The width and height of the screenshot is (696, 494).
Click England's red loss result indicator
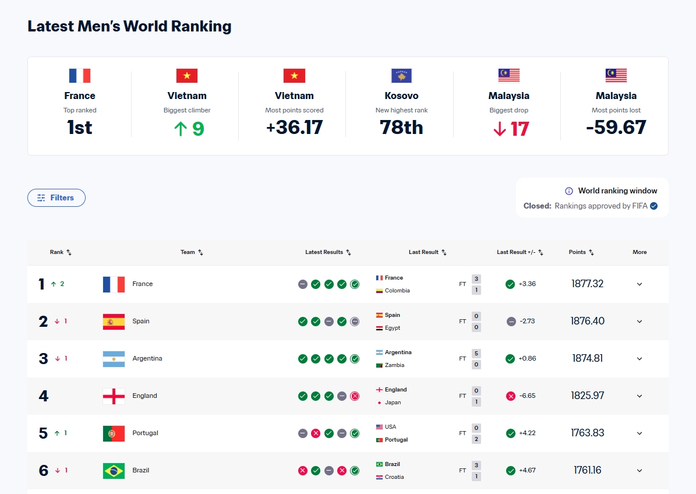[x=355, y=396]
